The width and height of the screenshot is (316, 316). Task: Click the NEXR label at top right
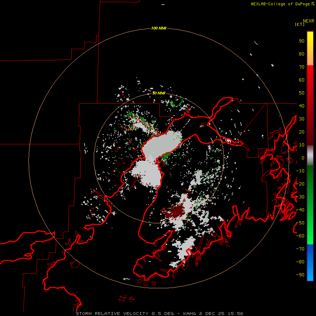pyautogui.click(x=309, y=21)
